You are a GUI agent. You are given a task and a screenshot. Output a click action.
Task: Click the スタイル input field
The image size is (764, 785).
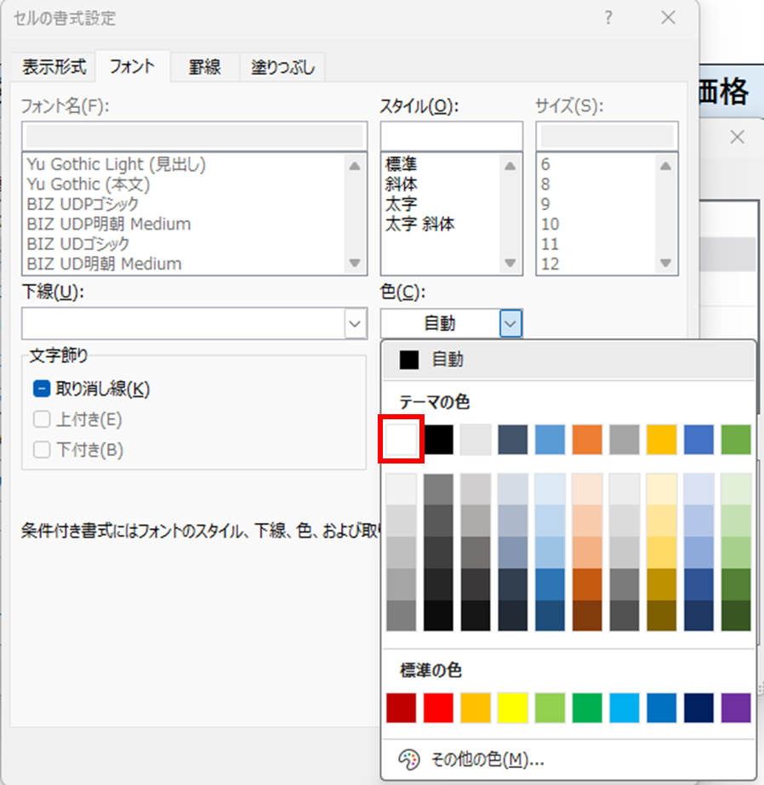point(451,136)
